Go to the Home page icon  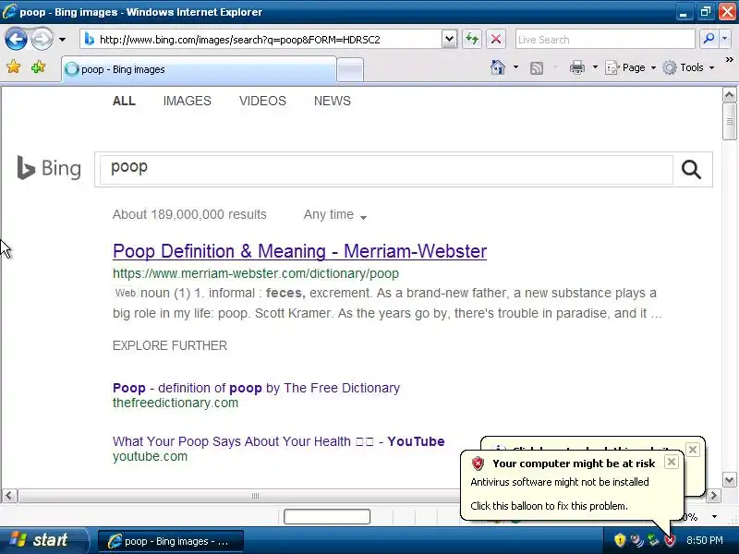tap(498, 67)
